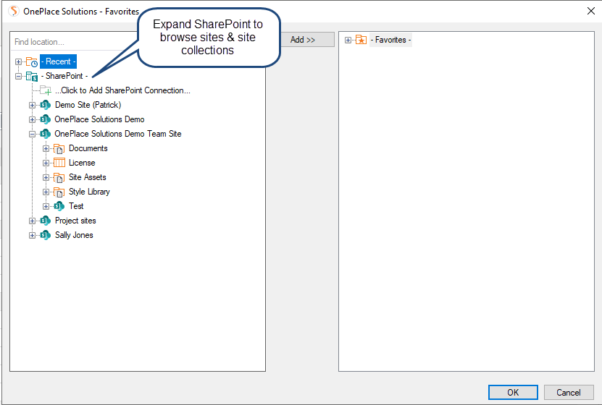Viewport: 602px width, 405px height.
Task: Click the Test subsite icon
Action: 59,207
